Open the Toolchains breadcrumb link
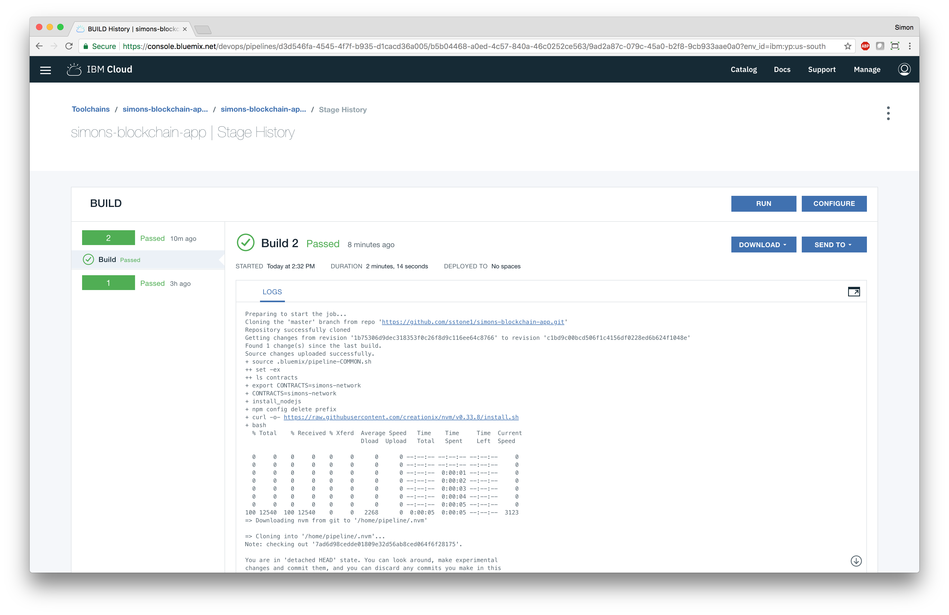949x615 pixels. 91,109
